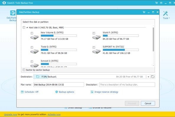Click the SUPPORT H: drive icon

(97, 51)
